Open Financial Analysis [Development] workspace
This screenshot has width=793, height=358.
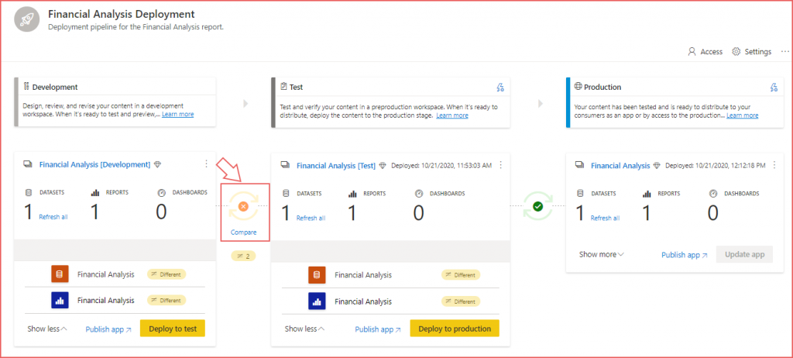coord(94,164)
